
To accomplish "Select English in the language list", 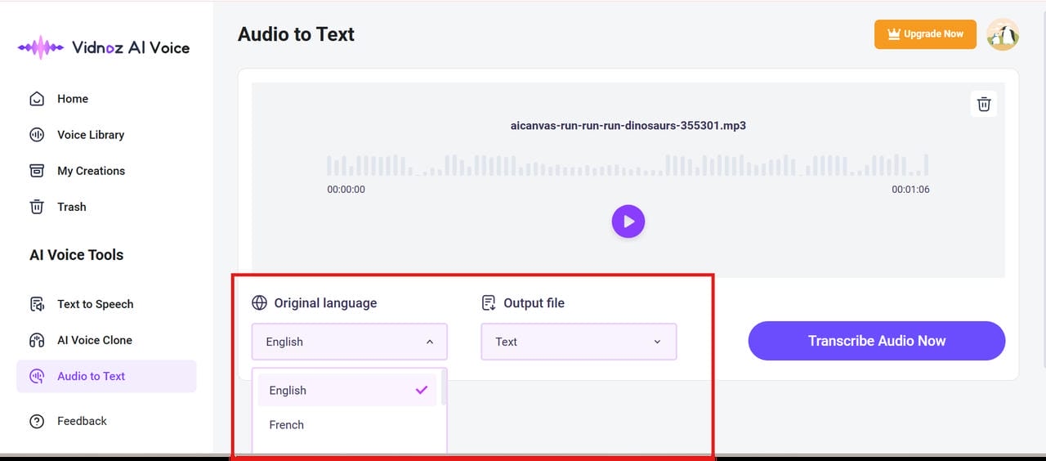I will point(347,391).
